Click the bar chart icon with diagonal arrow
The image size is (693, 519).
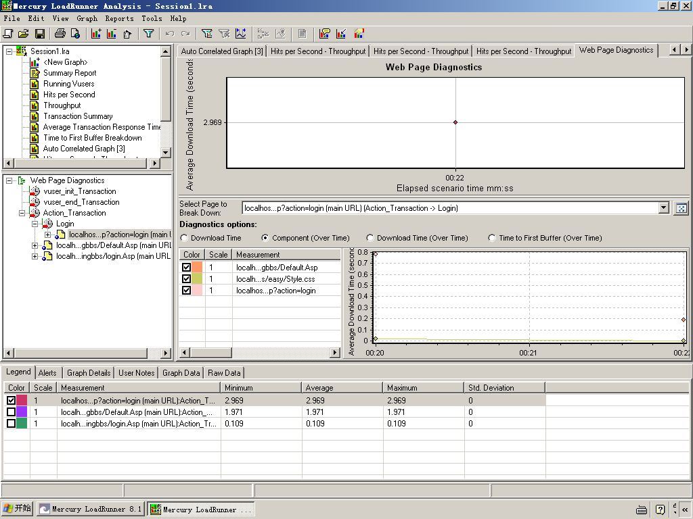point(341,34)
